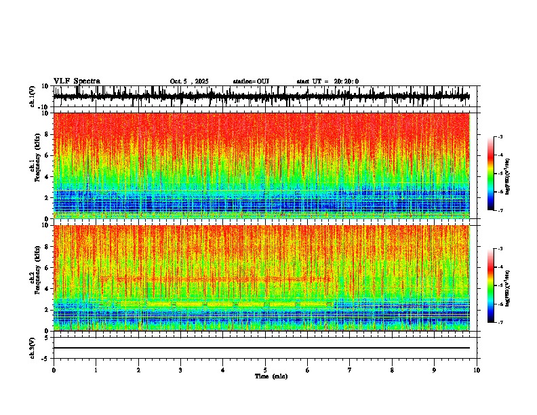537x415 pixels.
Task: Click the ch.2 colorbar log(PSD) label
Action: click(508, 288)
